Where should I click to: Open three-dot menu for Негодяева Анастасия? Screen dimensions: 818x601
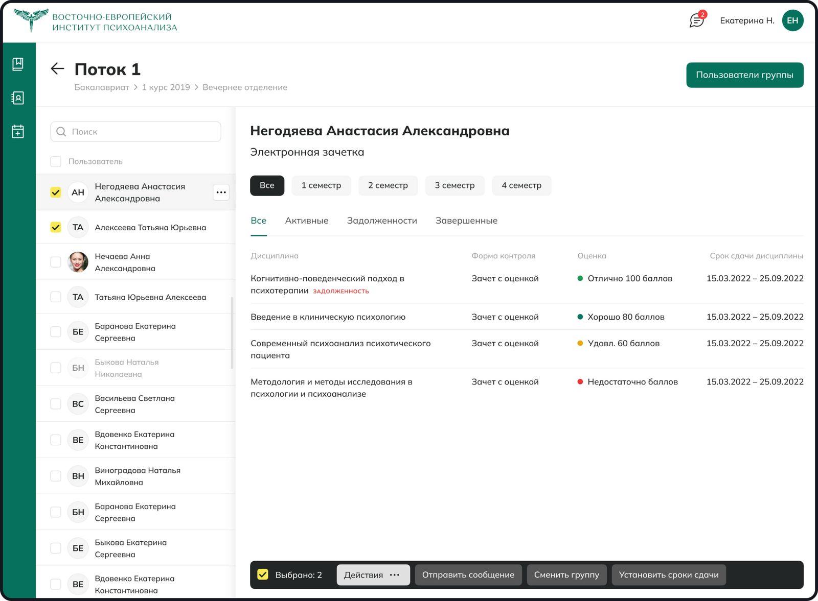[221, 193]
